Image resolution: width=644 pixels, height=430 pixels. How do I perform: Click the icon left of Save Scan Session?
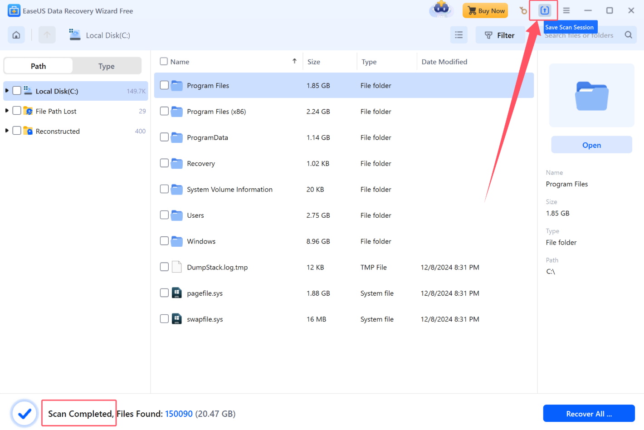(x=523, y=10)
